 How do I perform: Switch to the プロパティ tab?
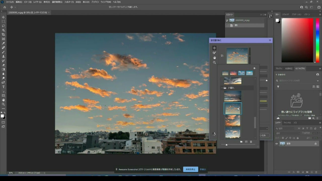click(x=279, y=69)
